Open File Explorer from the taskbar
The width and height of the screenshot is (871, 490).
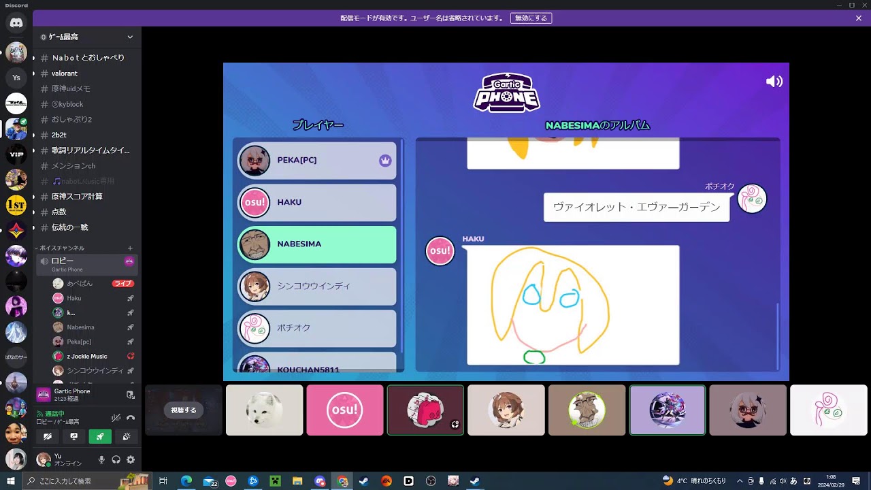click(297, 481)
